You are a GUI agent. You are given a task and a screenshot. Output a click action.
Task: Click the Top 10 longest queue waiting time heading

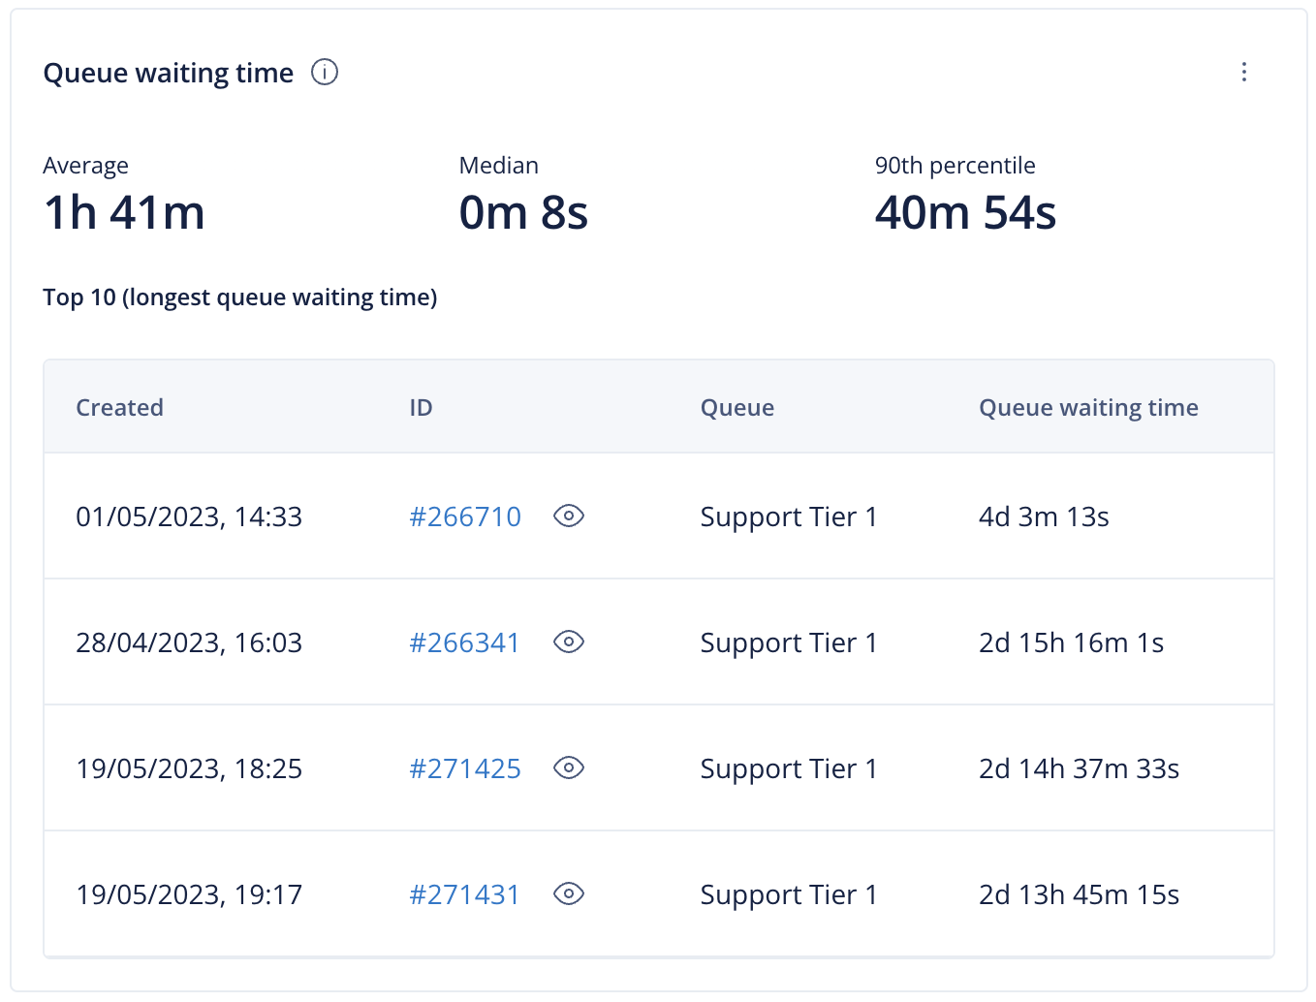coord(240,297)
